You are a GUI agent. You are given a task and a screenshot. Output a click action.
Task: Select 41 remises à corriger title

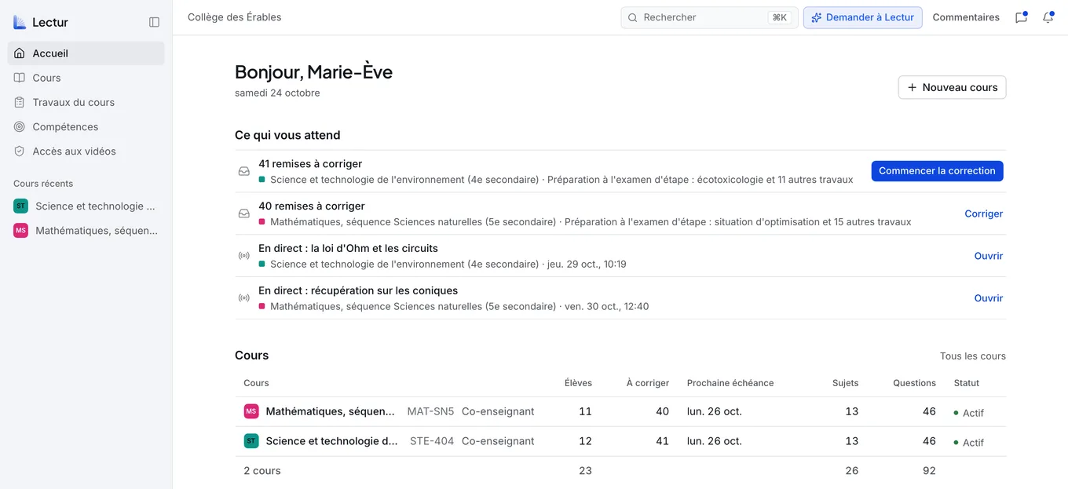310,163
